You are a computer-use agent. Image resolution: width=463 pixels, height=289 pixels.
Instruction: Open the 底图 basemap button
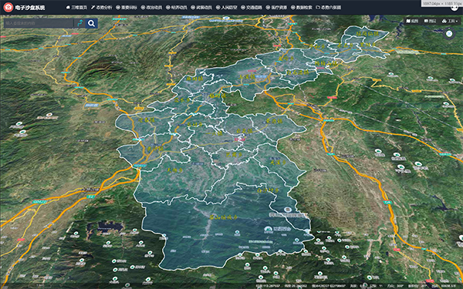pyautogui.click(x=413, y=21)
